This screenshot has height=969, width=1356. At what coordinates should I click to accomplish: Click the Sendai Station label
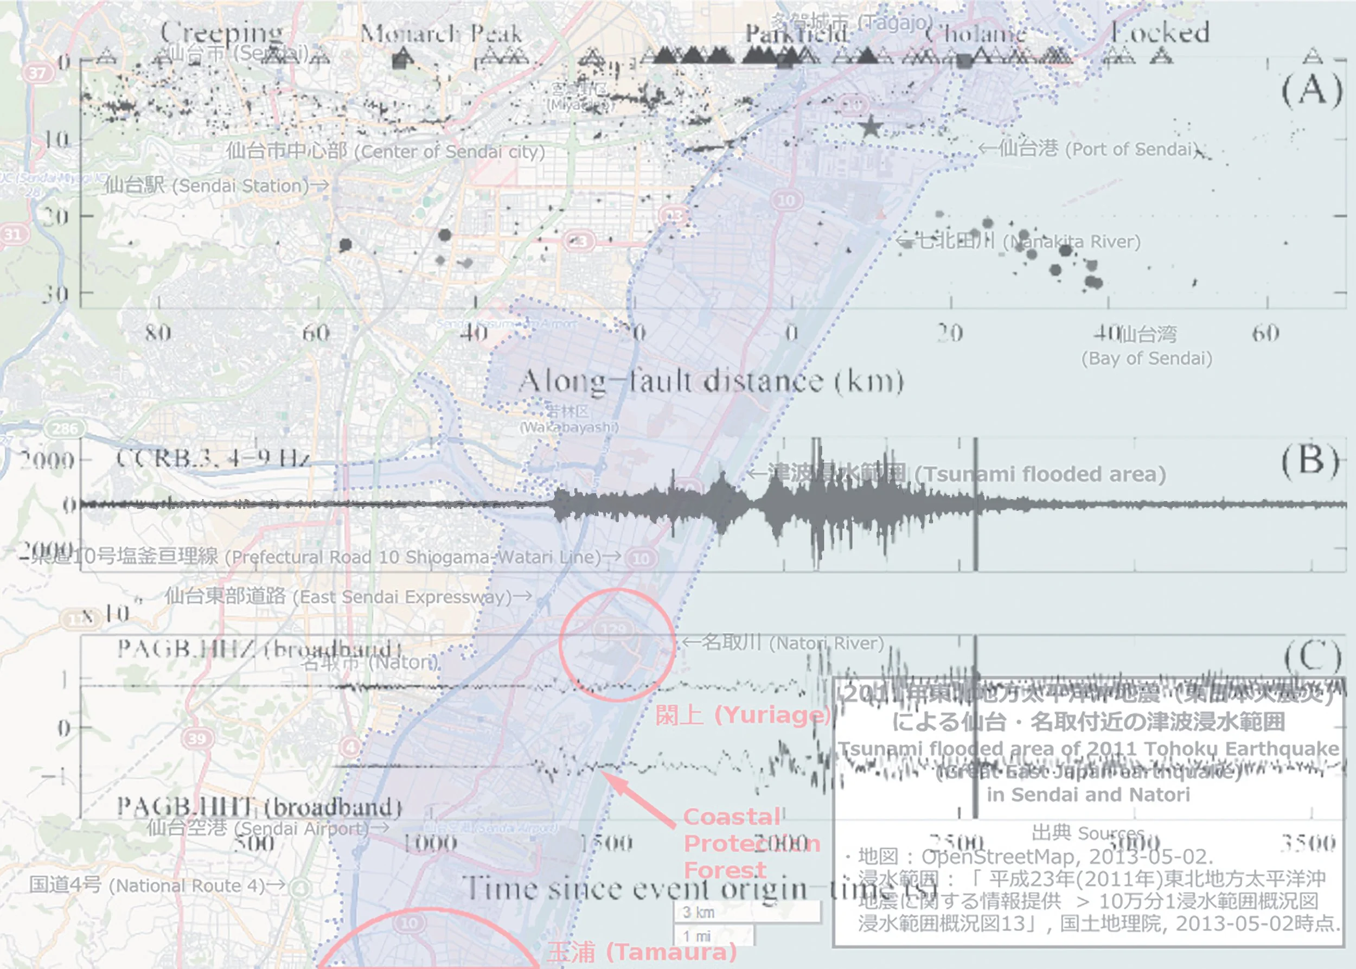point(216,186)
